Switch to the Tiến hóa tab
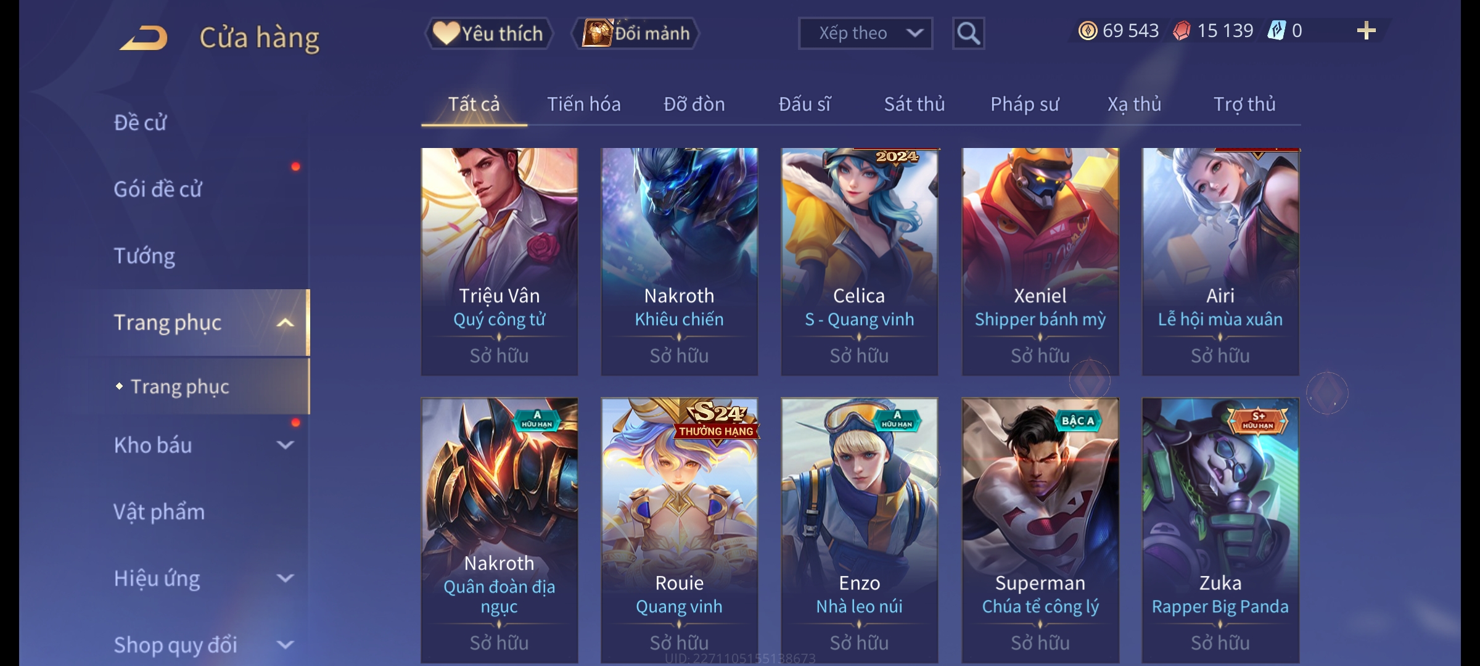Screen dimensions: 1480x666 point(583,104)
